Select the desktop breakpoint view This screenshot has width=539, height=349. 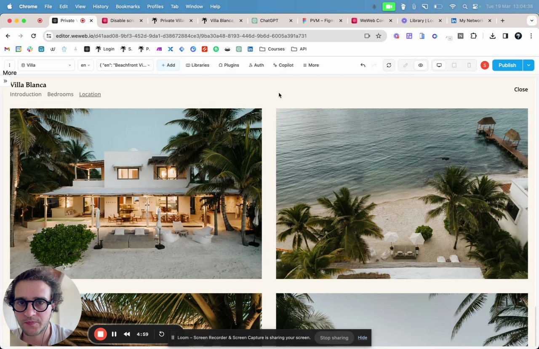pyautogui.click(x=439, y=65)
